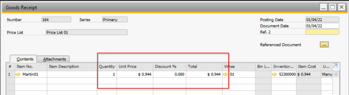Select the Discount cell showing 0.000
This screenshot has width=349, height=95.
pos(169,74)
